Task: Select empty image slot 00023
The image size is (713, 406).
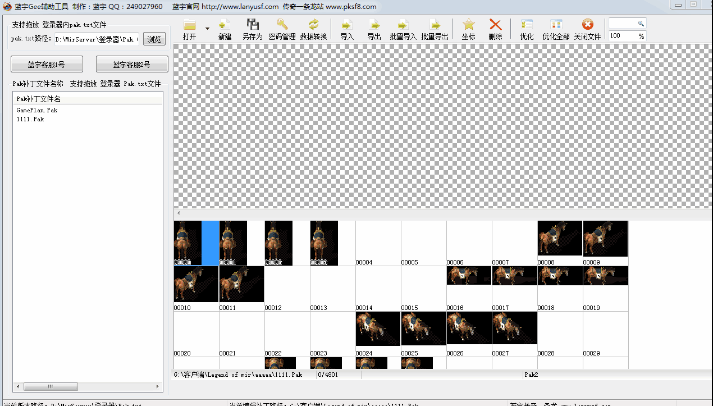Action: point(332,334)
